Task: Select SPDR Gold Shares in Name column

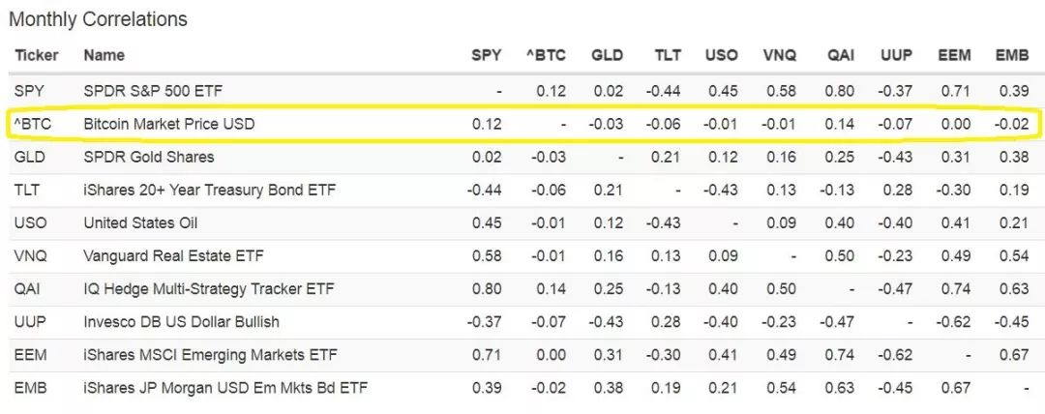Action: click(149, 157)
